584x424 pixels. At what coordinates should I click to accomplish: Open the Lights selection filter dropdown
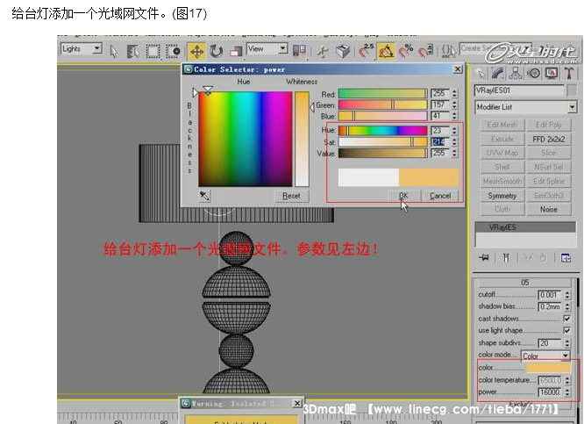pos(82,49)
